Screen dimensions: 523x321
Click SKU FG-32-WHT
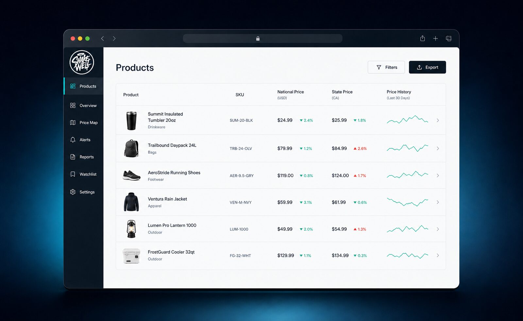(240, 256)
